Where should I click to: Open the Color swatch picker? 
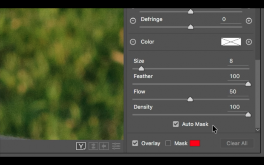click(x=231, y=42)
